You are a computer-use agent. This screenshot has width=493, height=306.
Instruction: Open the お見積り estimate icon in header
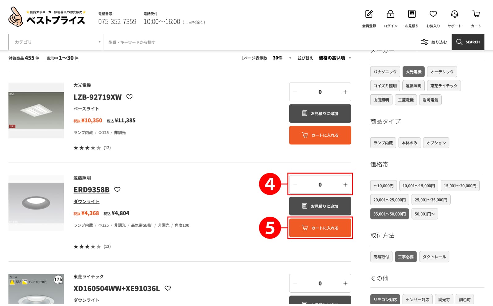(412, 14)
